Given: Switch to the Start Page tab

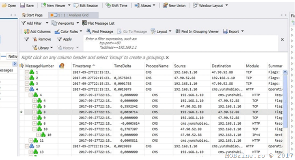Looking at the screenshot, I should [x=32, y=15].
